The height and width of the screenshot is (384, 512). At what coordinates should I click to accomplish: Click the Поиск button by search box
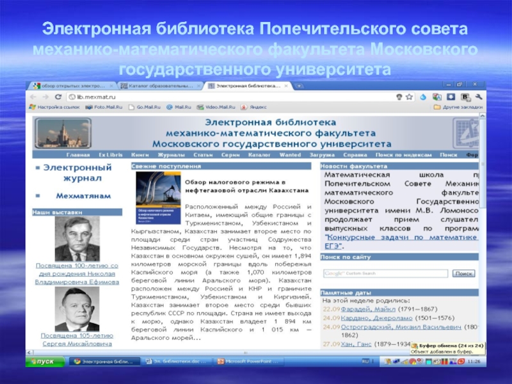point(463,273)
